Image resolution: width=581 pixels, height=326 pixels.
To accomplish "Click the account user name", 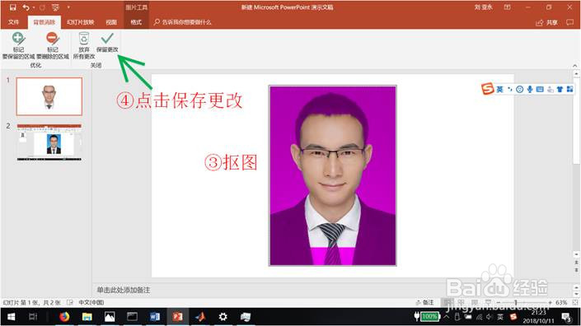I will [484, 7].
